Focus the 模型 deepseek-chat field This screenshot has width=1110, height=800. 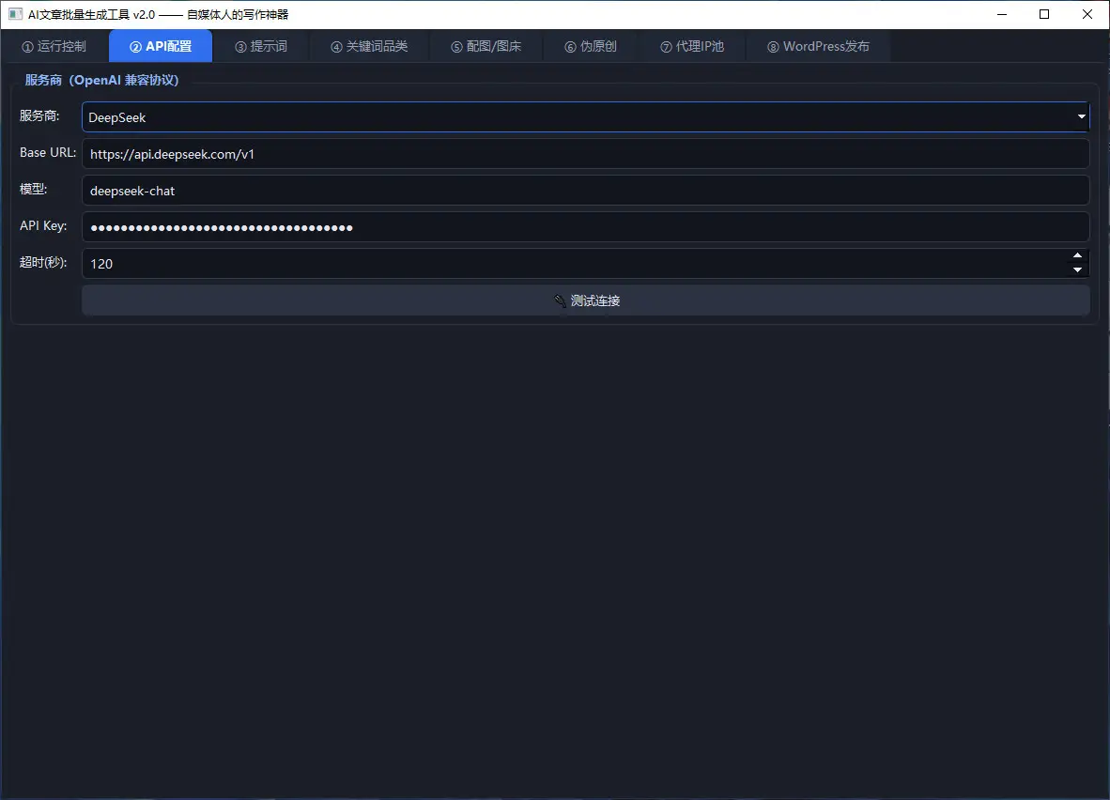(x=585, y=191)
